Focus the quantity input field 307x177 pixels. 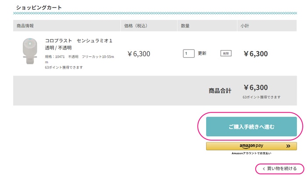189,53
